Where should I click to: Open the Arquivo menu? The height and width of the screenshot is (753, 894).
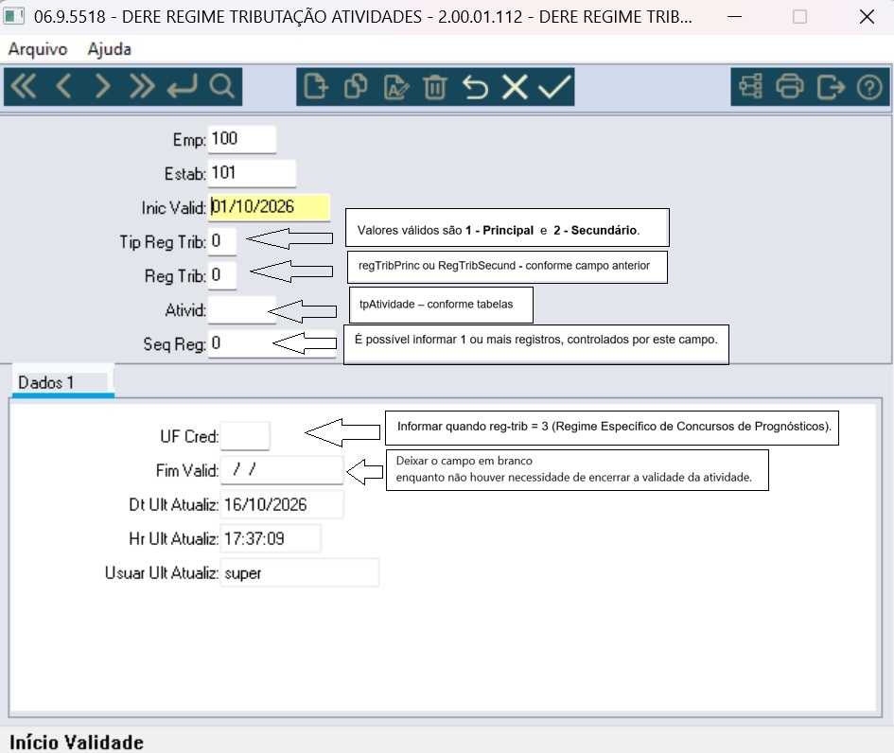click(x=38, y=49)
